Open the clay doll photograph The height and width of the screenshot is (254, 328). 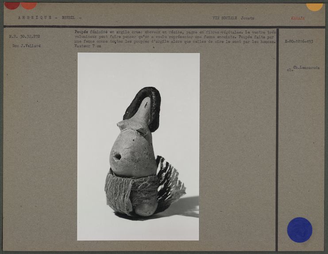[x=138, y=146]
